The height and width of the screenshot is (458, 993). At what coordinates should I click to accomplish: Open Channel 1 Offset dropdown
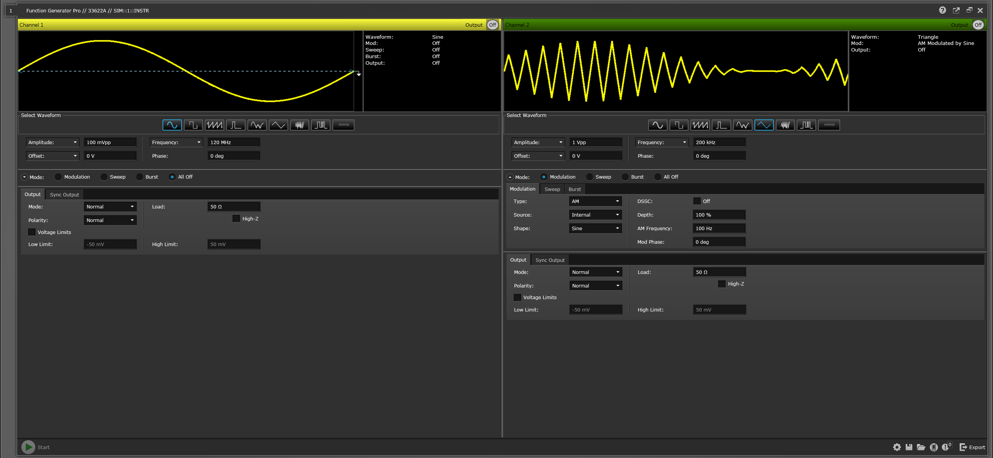(x=53, y=156)
